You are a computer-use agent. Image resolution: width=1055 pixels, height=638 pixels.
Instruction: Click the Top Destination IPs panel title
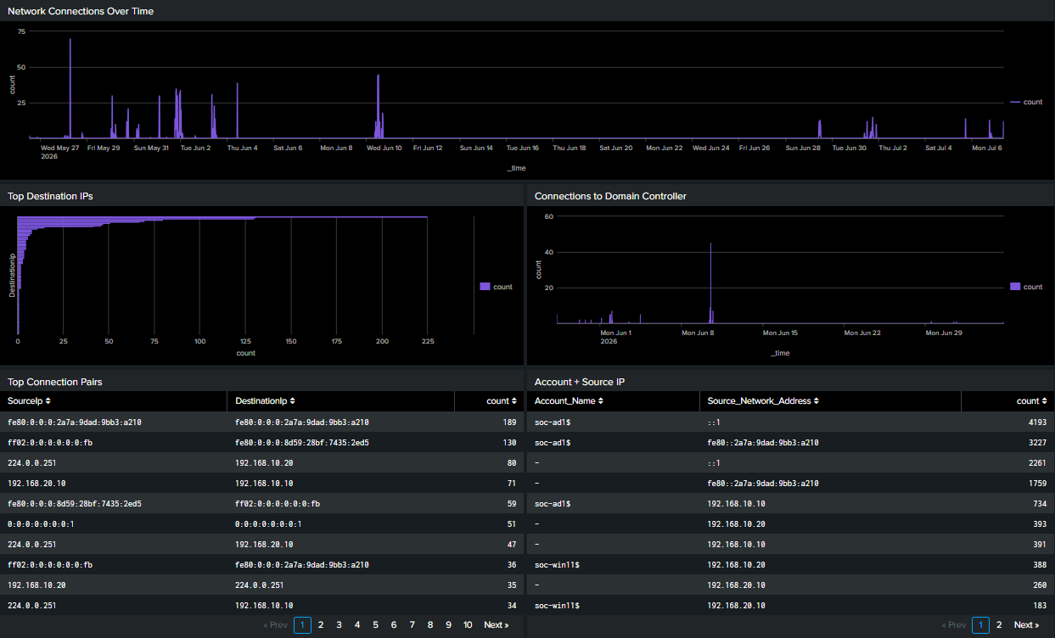50,196
